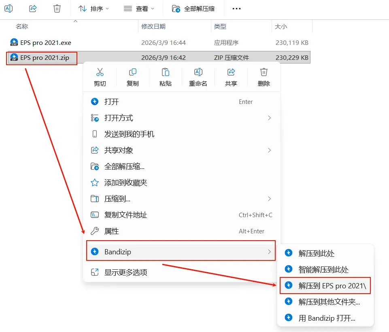Image resolution: width=389 pixels, height=332 pixels.
Task: Click the 2026/3/9 16:44 date cell
Action: coord(164,42)
